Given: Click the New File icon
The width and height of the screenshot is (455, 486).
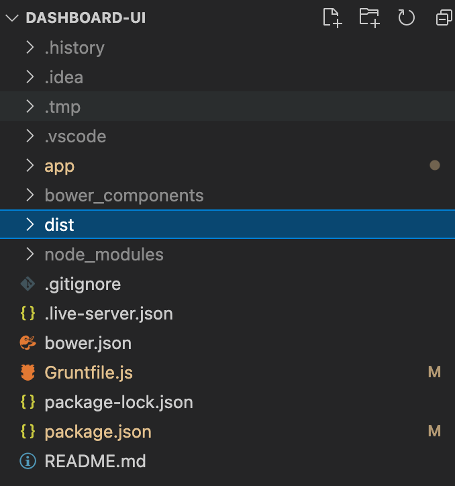Looking at the screenshot, I should (x=333, y=17).
